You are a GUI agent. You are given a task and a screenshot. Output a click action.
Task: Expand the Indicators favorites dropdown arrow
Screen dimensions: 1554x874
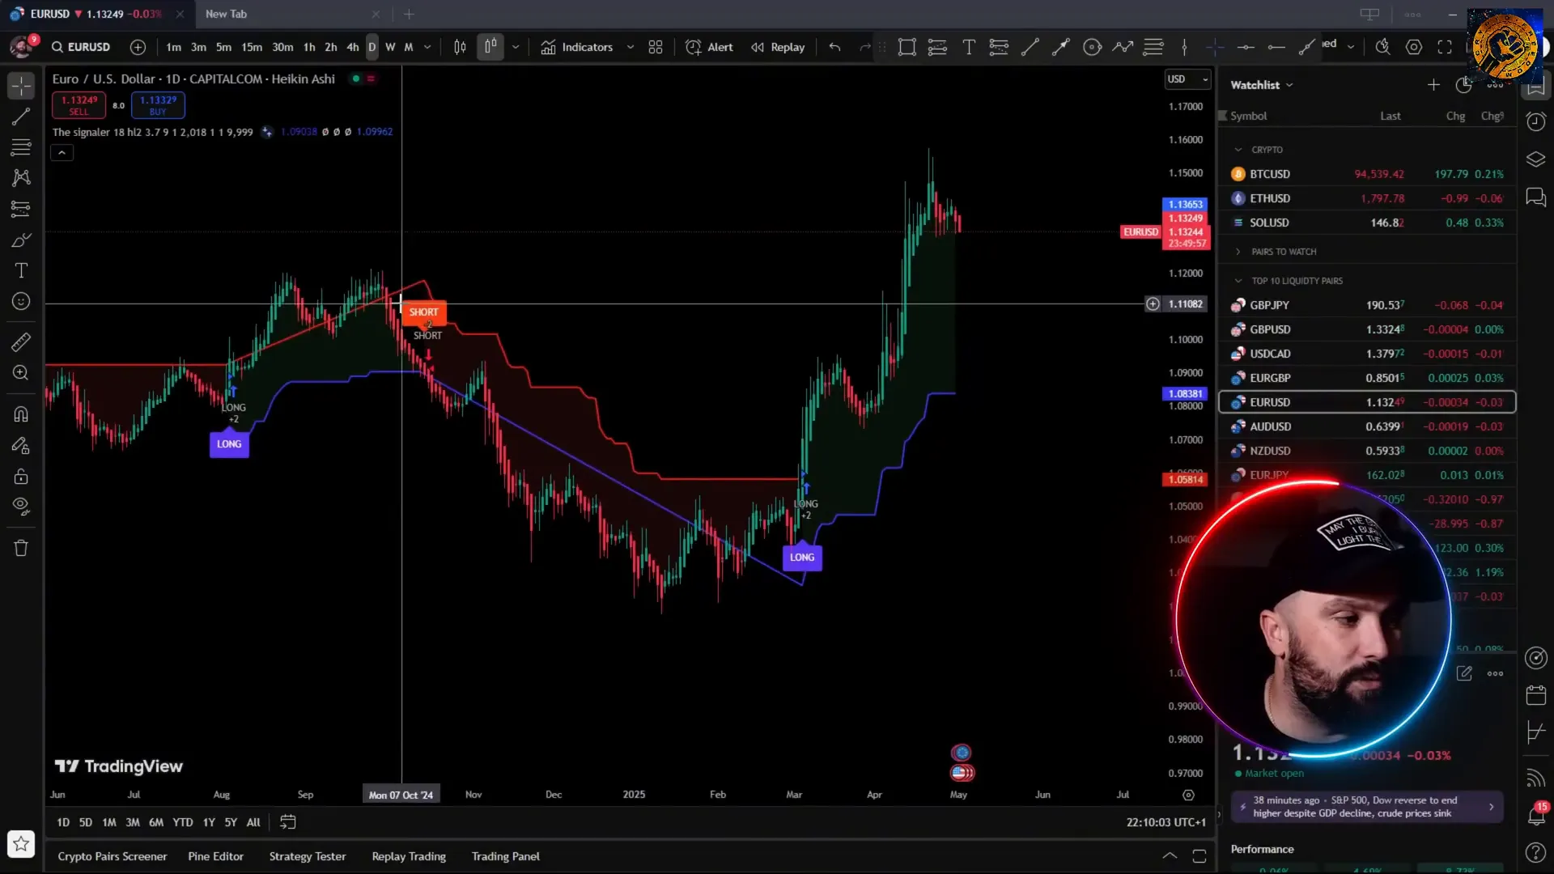tap(631, 47)
